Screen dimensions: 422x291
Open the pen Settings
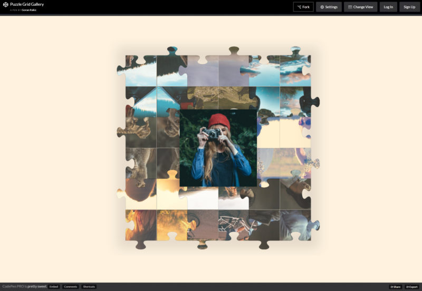coord(329,7)
